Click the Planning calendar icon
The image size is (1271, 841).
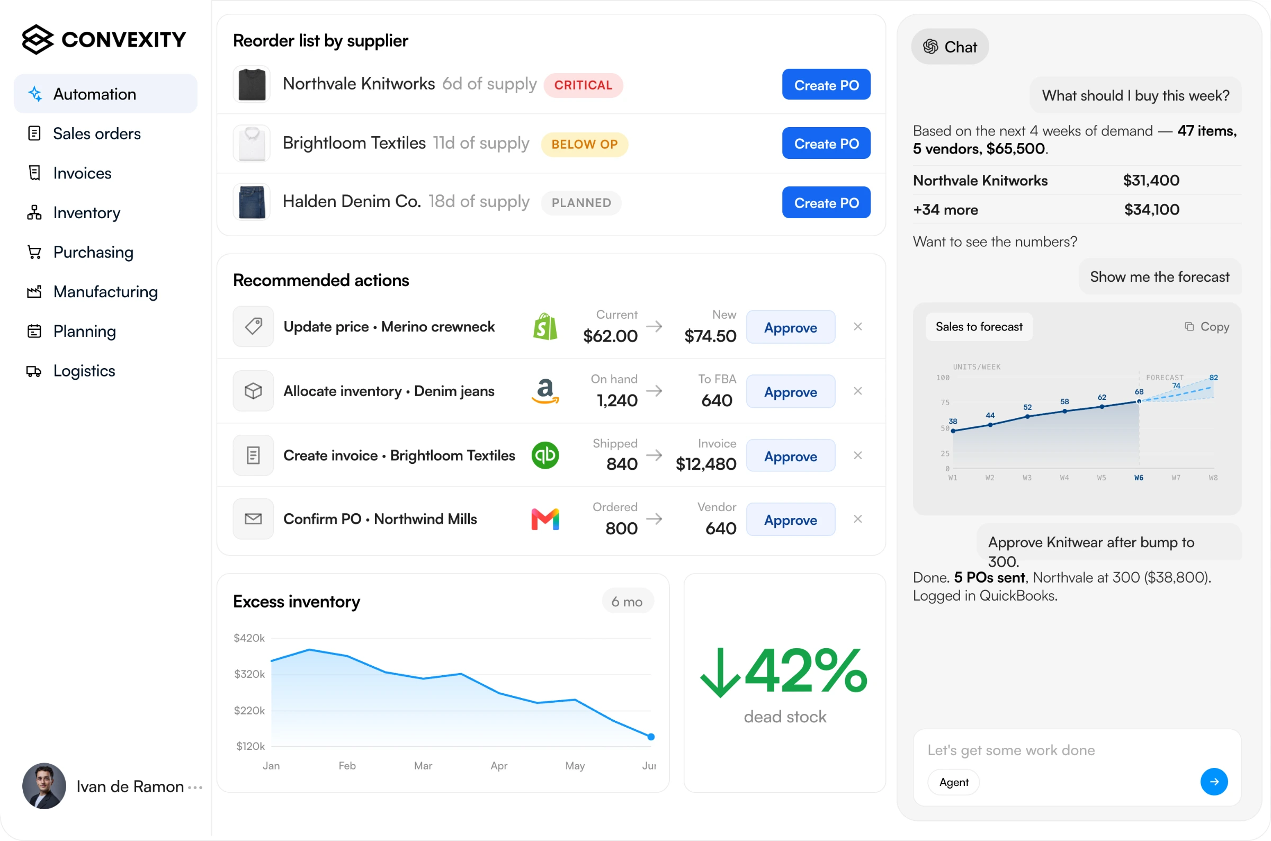pos(34,332)
